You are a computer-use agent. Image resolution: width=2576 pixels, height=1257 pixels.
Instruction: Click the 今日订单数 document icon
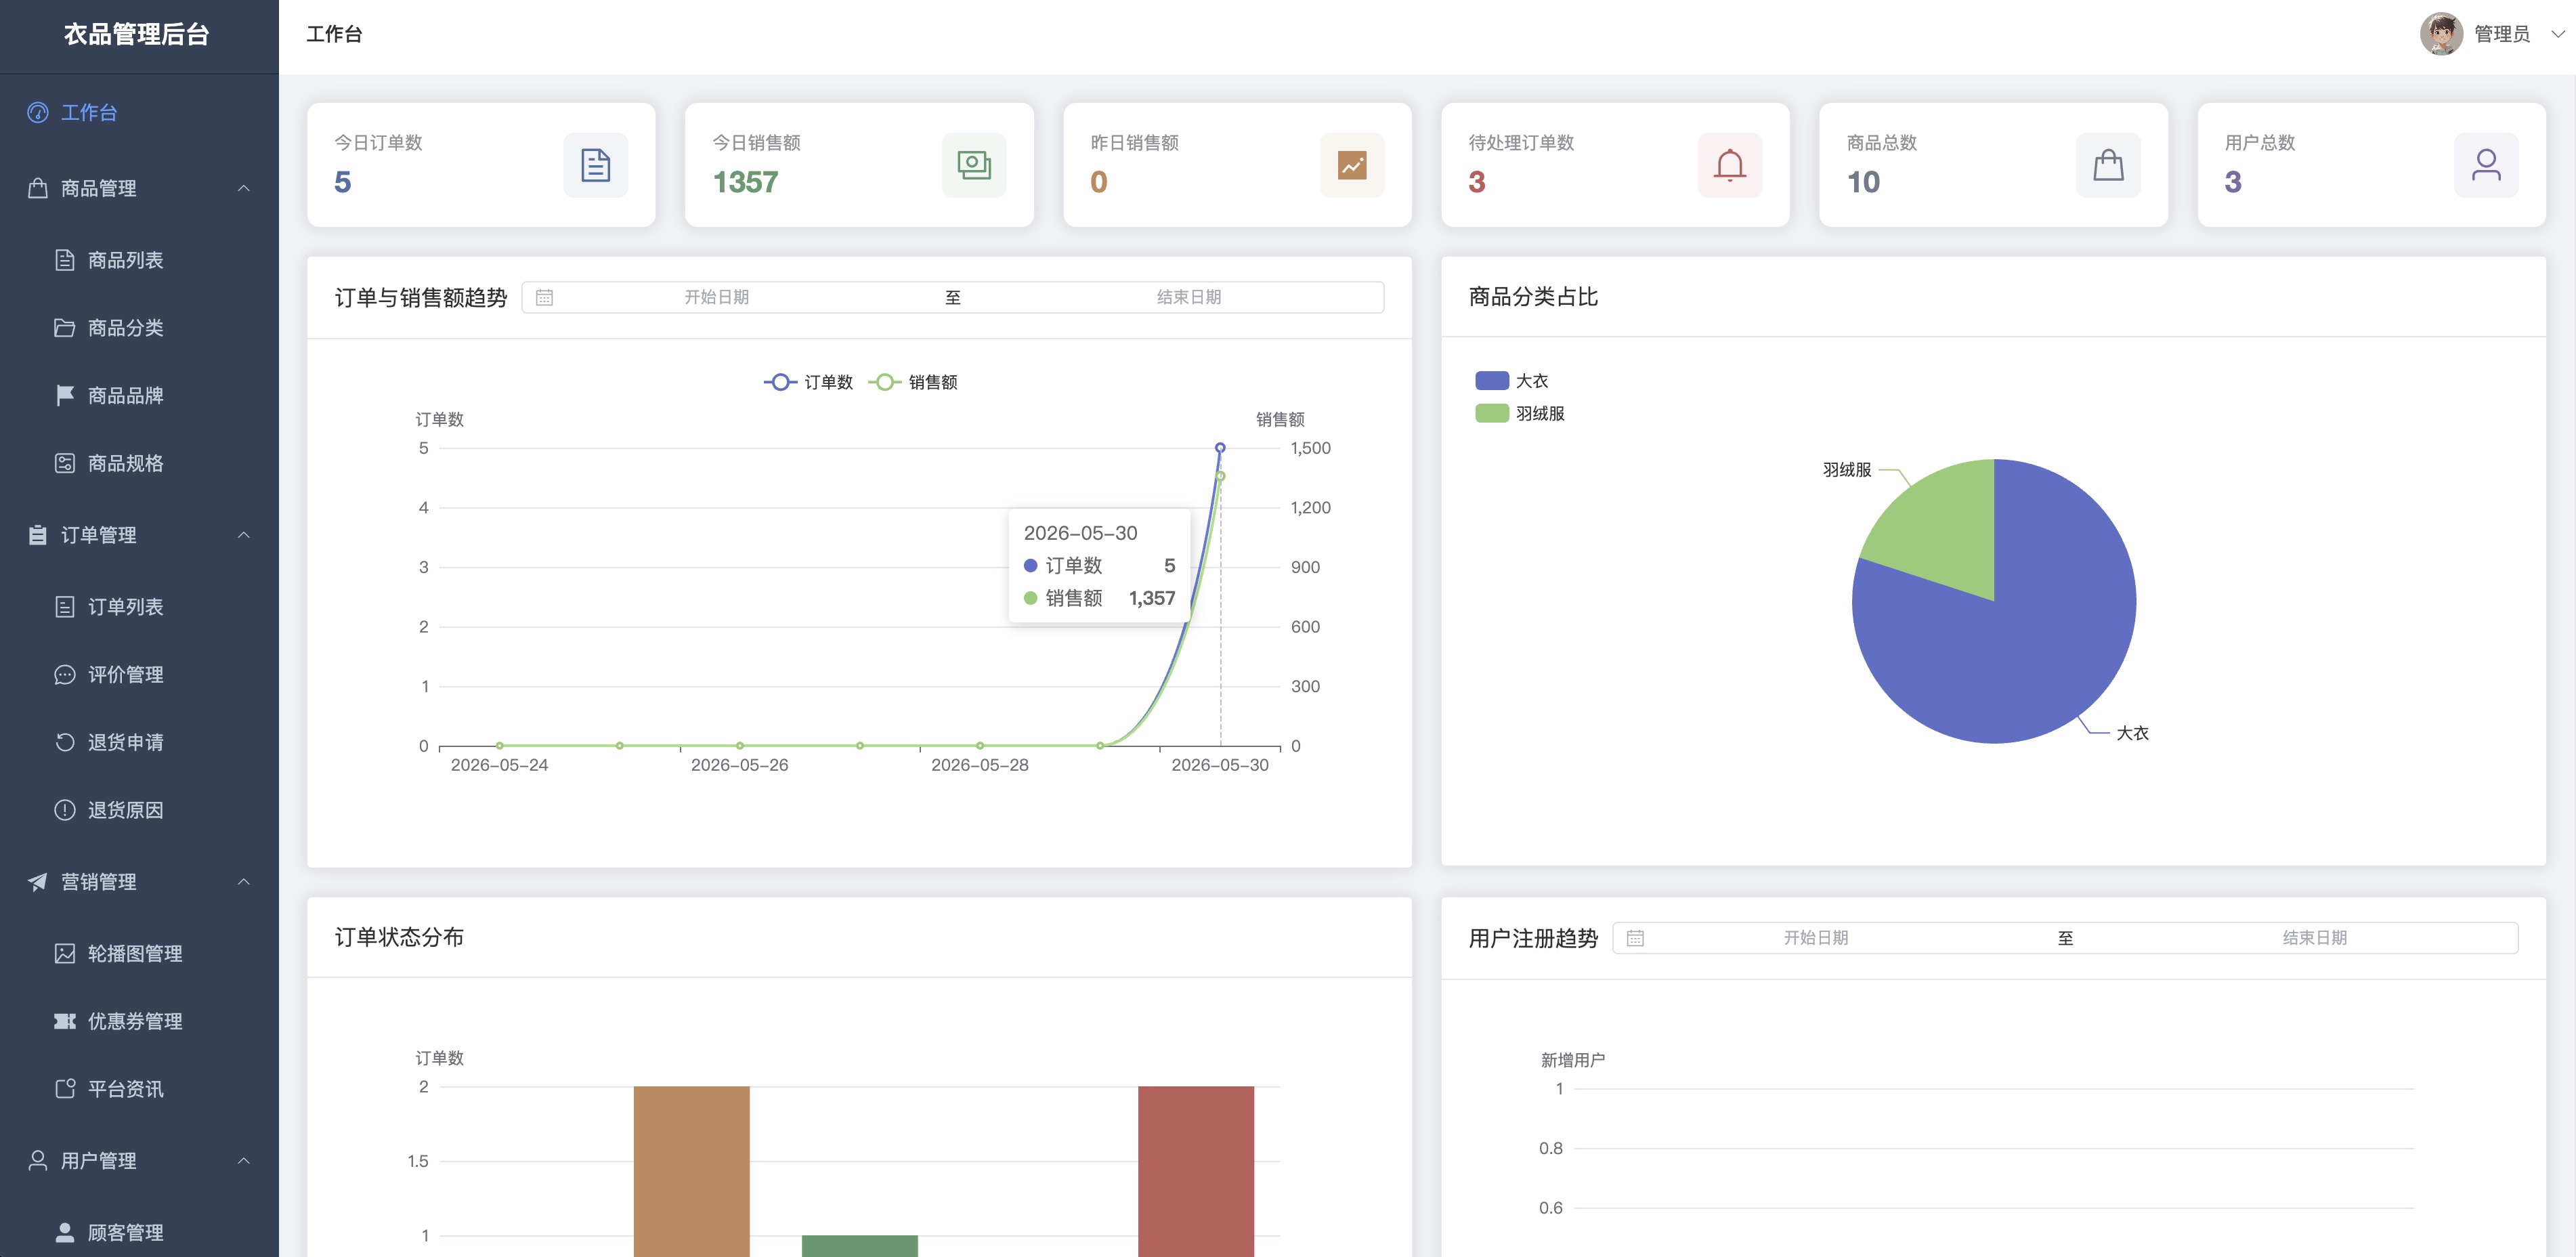(x=596, y=165)
